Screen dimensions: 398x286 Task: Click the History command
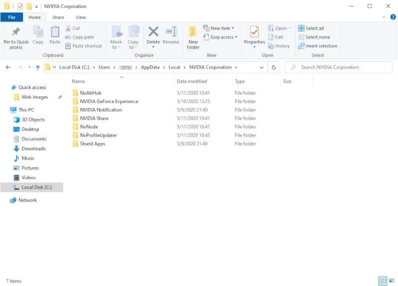pos(279,46)
